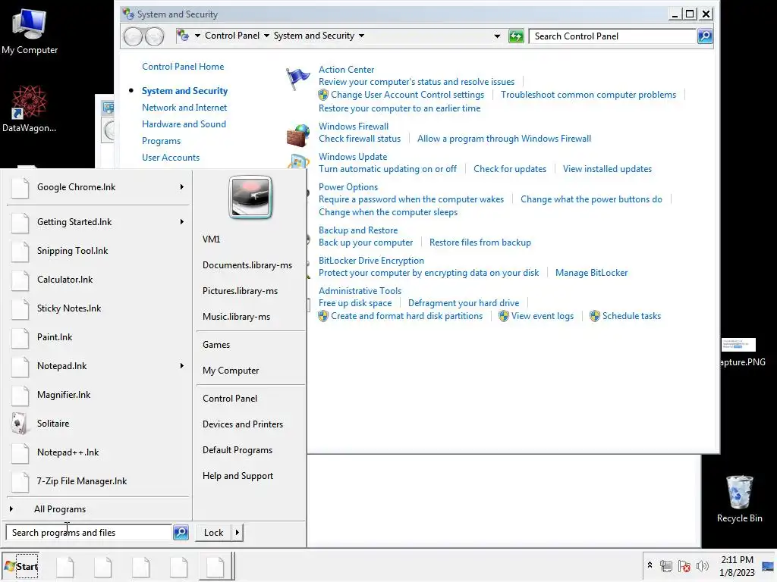The height and width of the screenshot is (582, 777).
Task: Click the clock showing 2:11 PM
Action: point(737,560)
